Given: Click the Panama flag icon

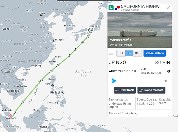Looking at the screenshot, I should [117, 8].
